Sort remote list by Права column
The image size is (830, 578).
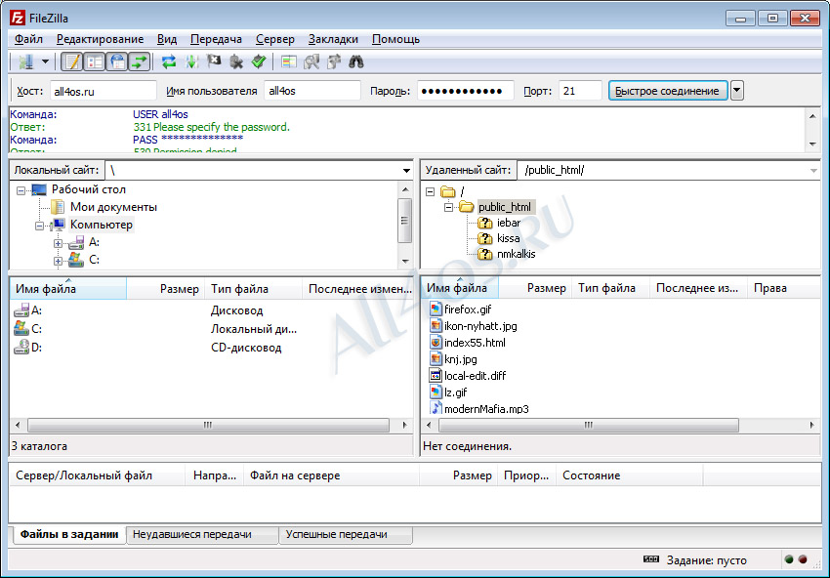[x=783, y=288]
